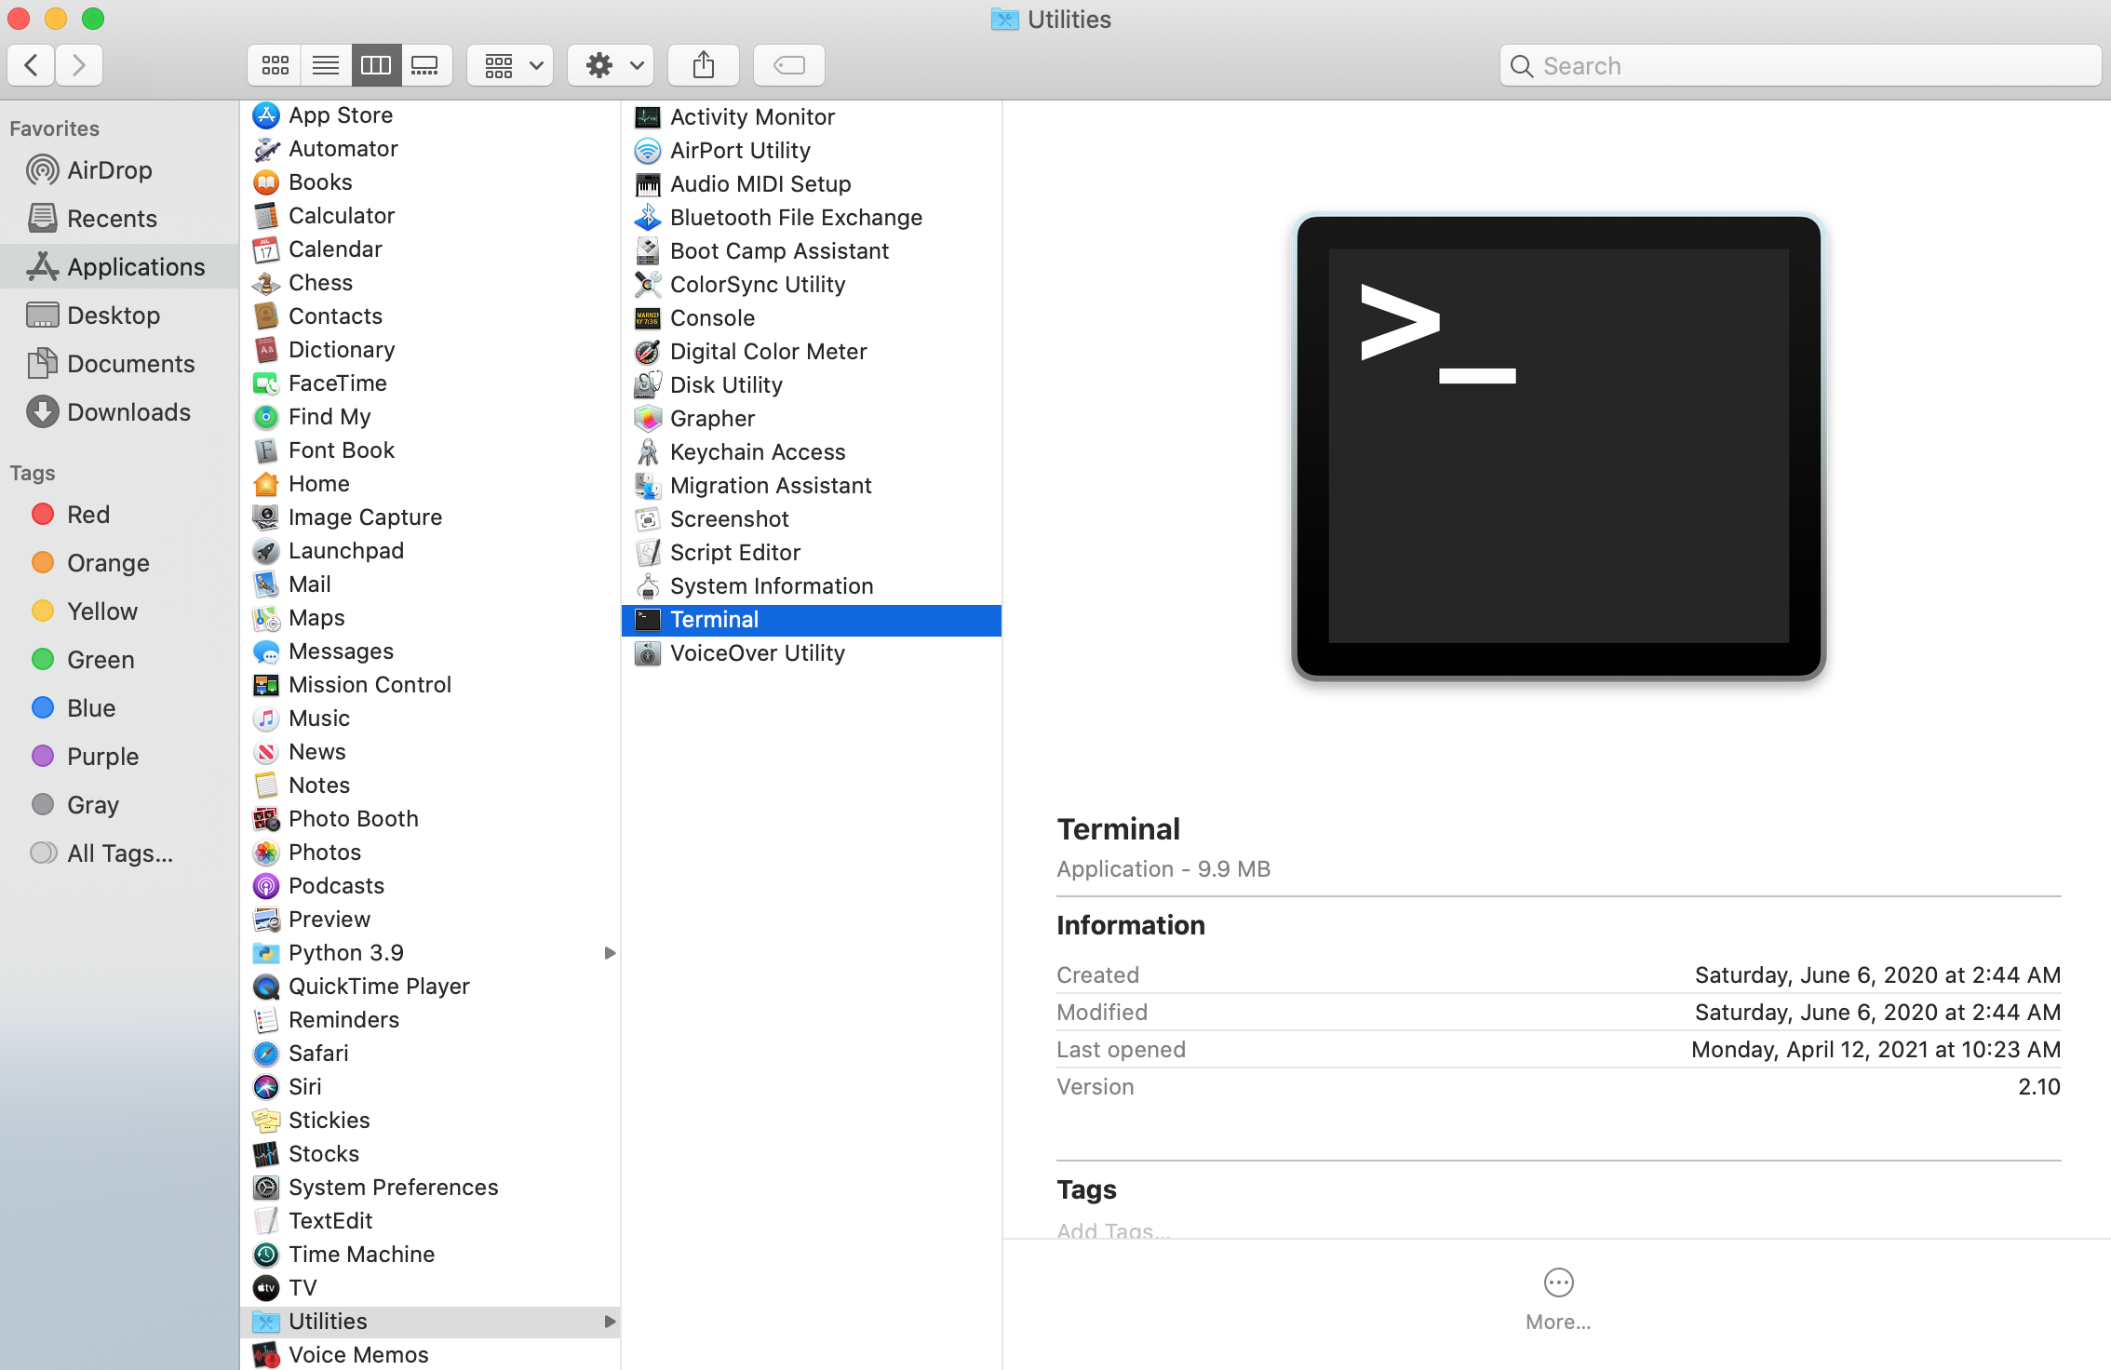This screenshot has height=1370, width=2111.
Task: Click the action gear dropdown menu
Action: (612, 64)
